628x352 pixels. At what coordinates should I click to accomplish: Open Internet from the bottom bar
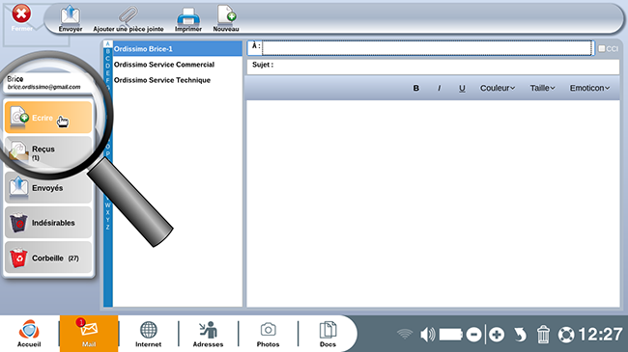point(148,334)
